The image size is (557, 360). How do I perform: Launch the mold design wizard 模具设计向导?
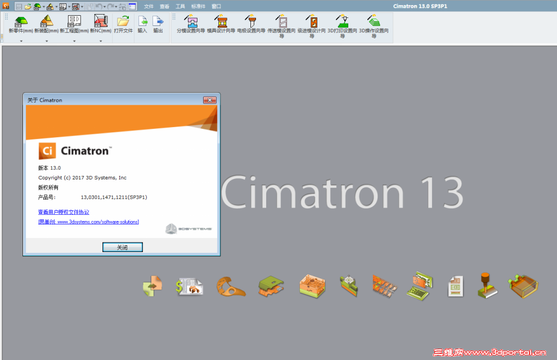click(x=221, y=24)
